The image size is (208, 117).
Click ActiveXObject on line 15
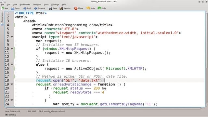tap(88, 69)
